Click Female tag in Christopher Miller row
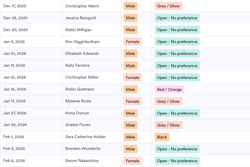 click(133, 78)
